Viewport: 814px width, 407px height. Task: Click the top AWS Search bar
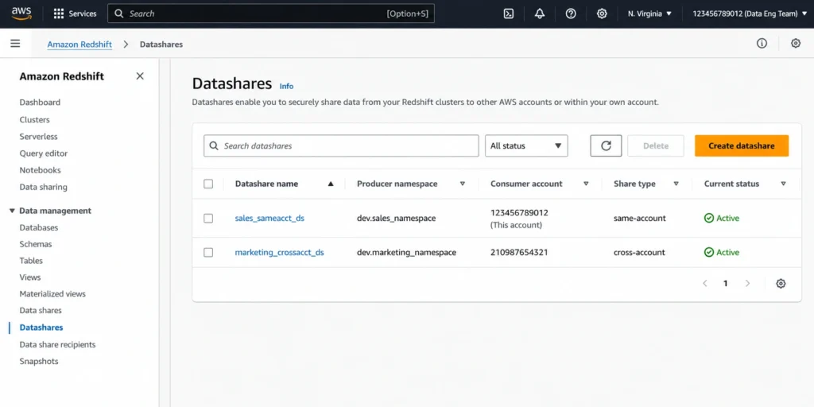coord(271,14)
